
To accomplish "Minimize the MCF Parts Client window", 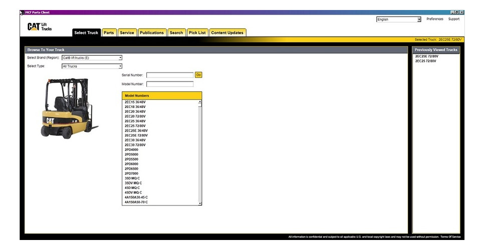I will click(452, 12).
